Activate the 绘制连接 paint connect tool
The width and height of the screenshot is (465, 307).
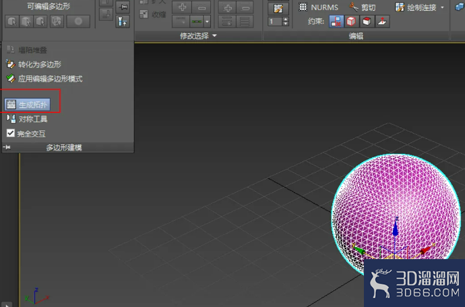416,7
